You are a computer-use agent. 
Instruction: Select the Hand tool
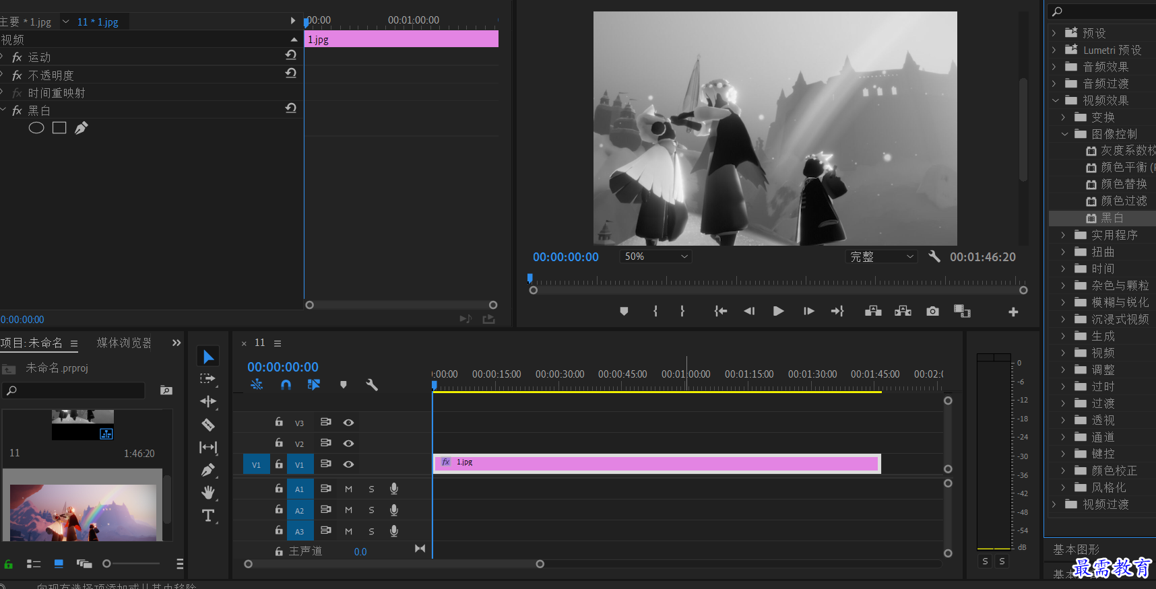click(x=208, y=493)
